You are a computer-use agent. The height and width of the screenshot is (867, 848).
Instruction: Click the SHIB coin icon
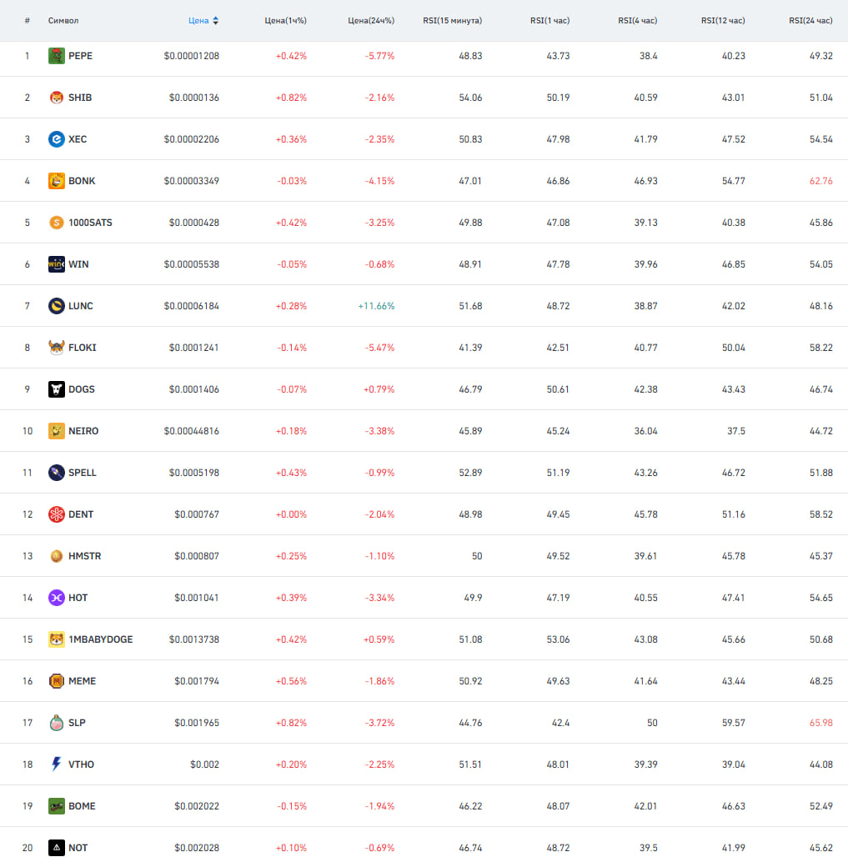point(57,98)
